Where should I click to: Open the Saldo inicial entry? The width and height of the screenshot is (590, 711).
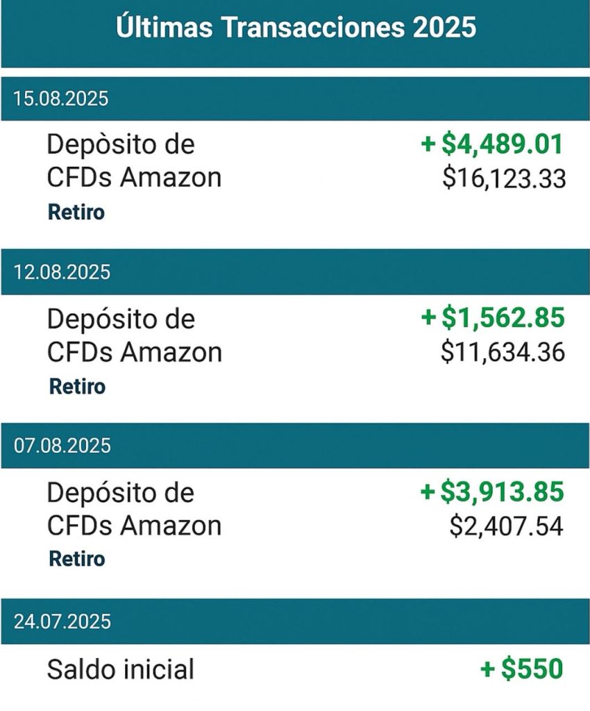(x=121, y=670)
